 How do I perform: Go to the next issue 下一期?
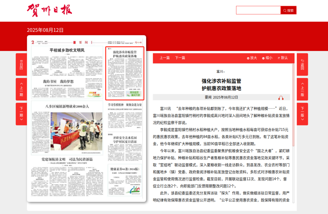click(21, 114)
